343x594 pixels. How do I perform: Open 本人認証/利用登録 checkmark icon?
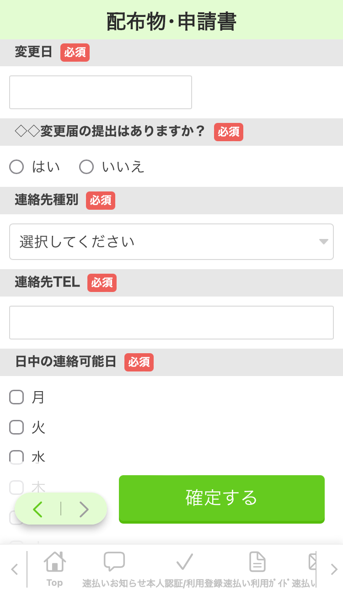[184, 562]
